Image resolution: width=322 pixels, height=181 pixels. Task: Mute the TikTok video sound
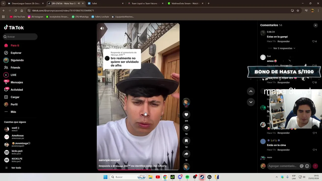point(102,28)
